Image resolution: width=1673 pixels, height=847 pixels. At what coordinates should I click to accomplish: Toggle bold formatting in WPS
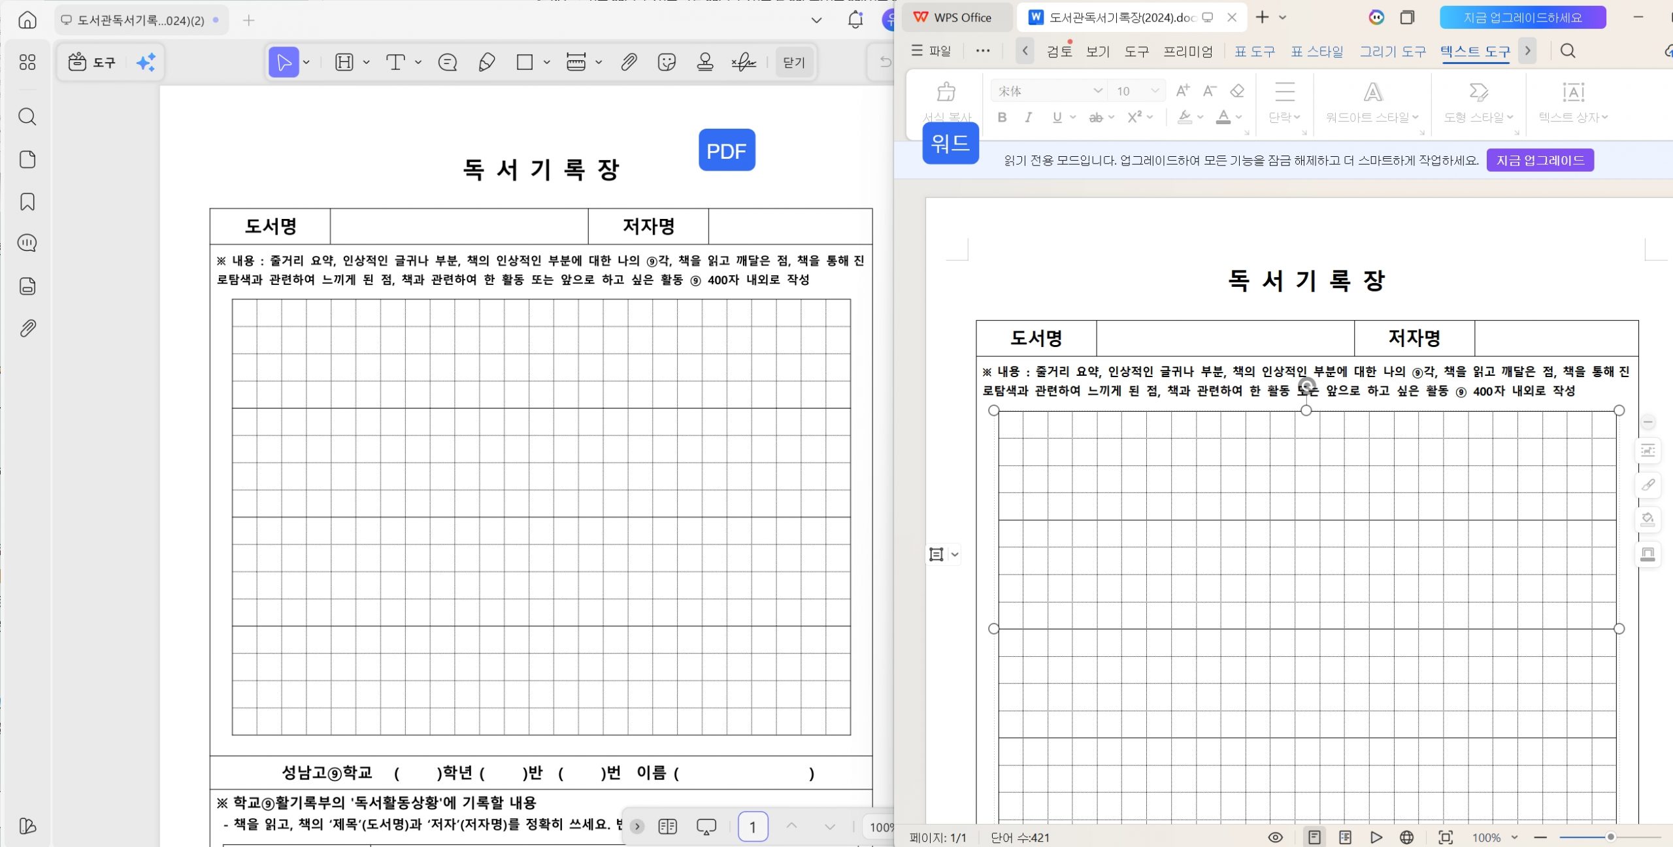tap(1002, 117)
